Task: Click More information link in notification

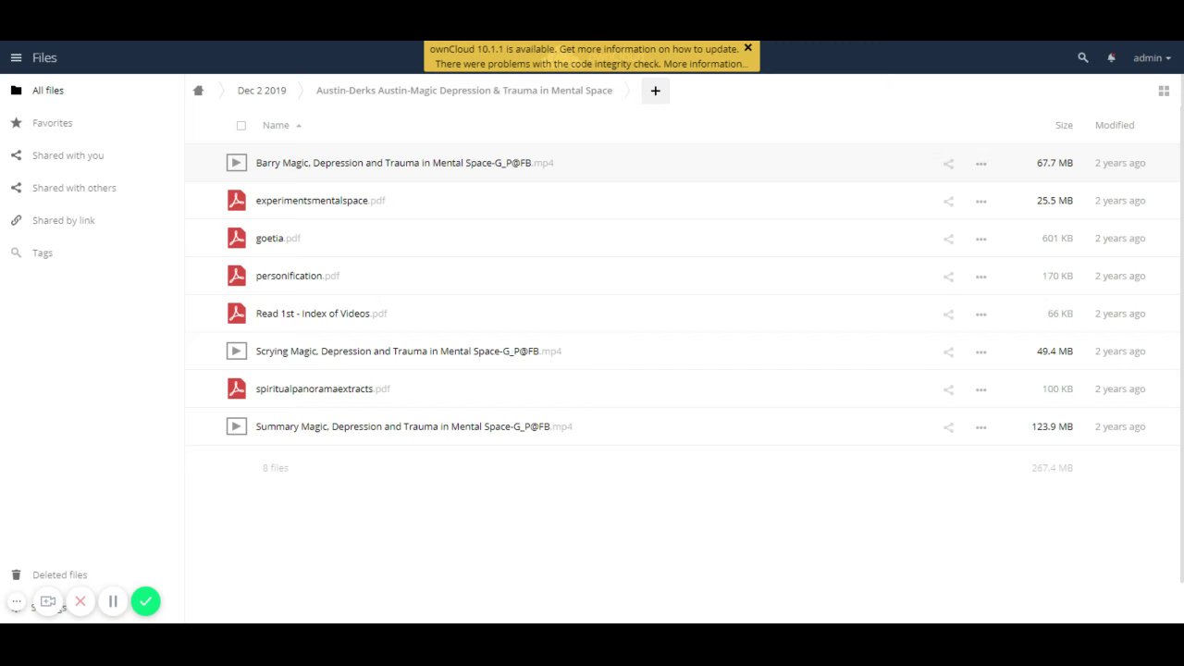Action: [x=706, y=64]
